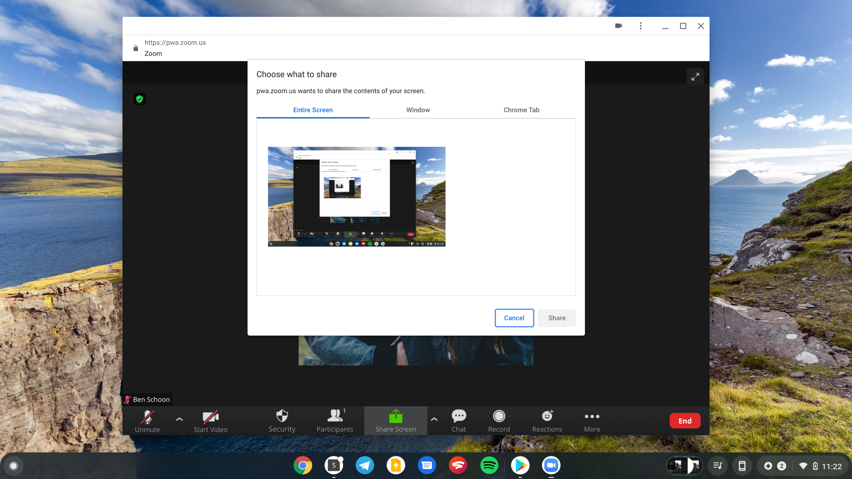The image size is (852, 479).
Task: Open the More options menu
Action: click(x=592, y=417)
